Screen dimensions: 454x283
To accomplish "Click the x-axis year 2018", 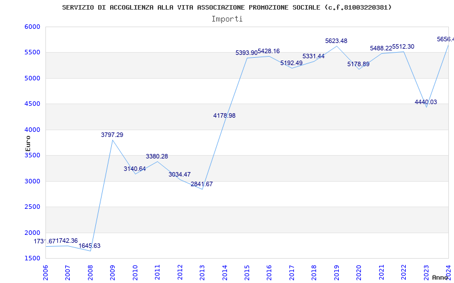I will click(x=314, y=273).
